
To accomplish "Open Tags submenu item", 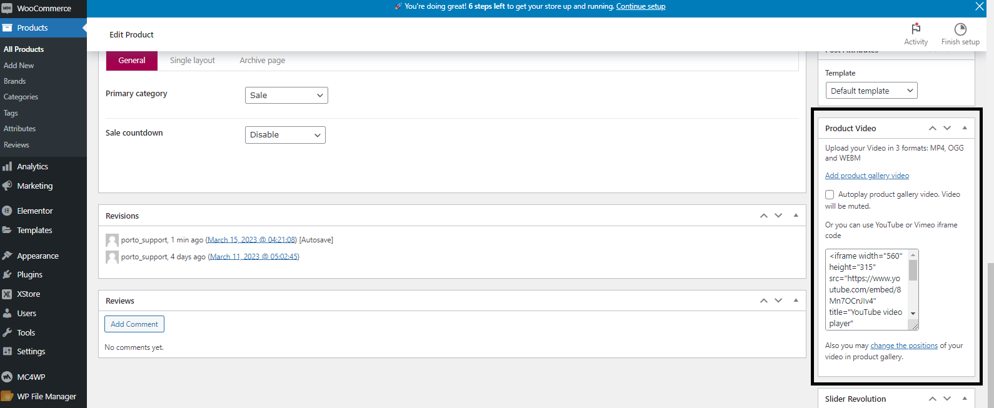I will (x=11, y=113).
